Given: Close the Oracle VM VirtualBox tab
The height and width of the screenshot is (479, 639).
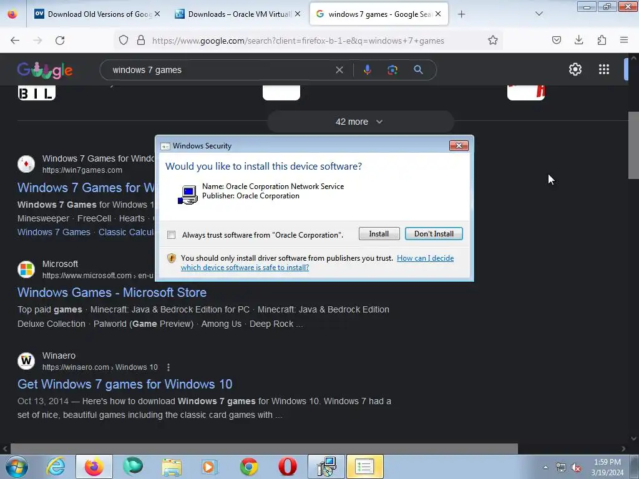Looking at the screenshot, I should point(298,14).
